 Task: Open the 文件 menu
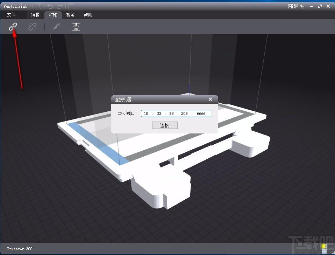point(11,15)
